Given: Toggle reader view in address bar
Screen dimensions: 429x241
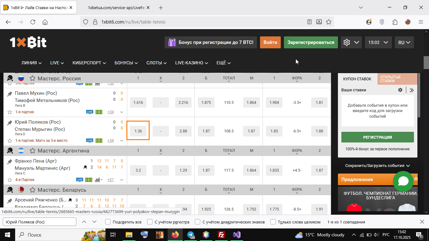Looking at the screenshot, I should (309, 22).
